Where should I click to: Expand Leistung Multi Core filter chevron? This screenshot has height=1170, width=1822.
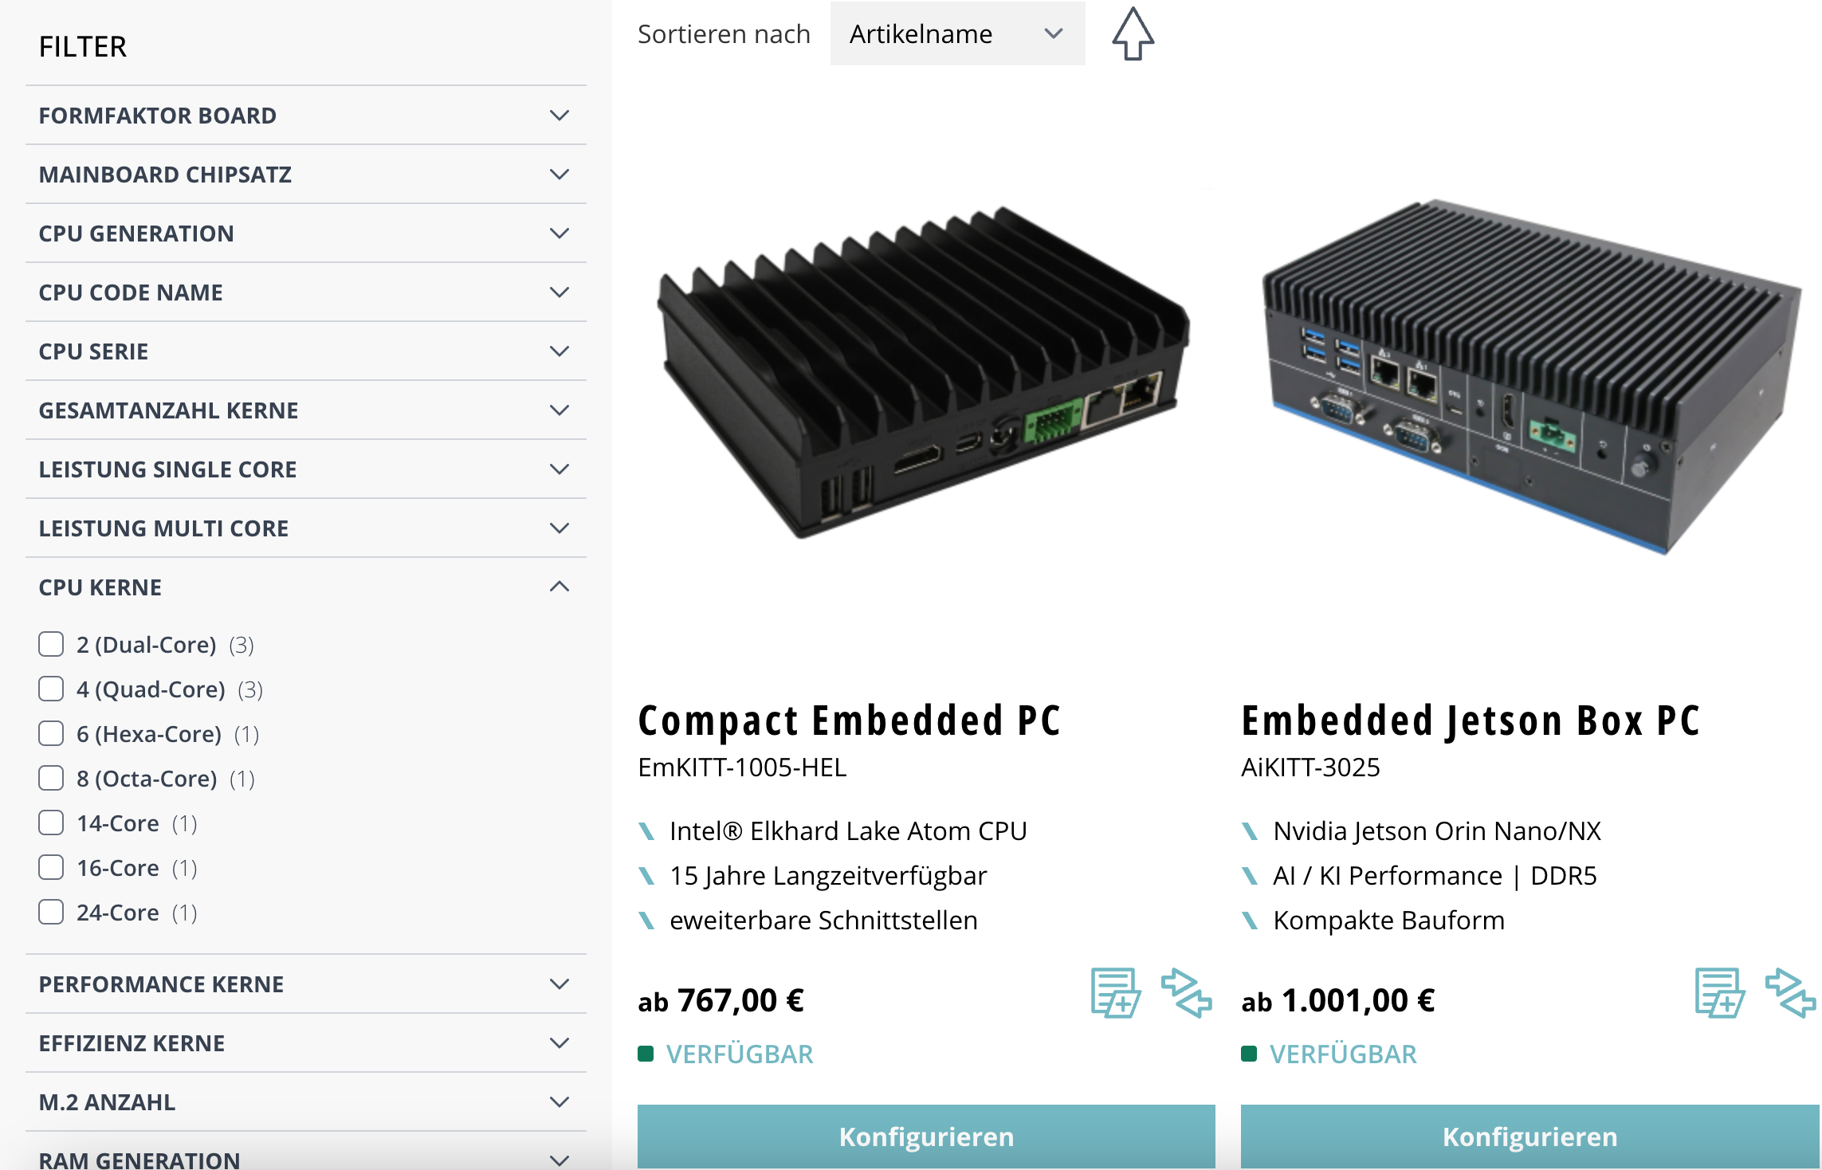click(x=560, y=528)
